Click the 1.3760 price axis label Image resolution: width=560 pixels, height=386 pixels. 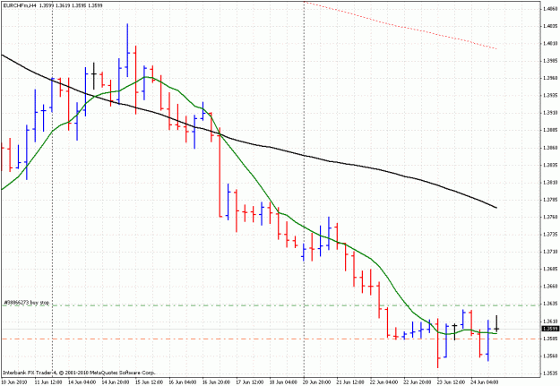point(550,217)
